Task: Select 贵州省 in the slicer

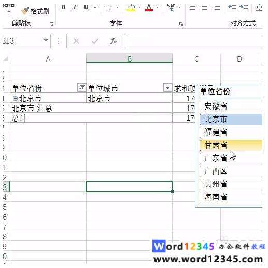Action: (231, 184)
